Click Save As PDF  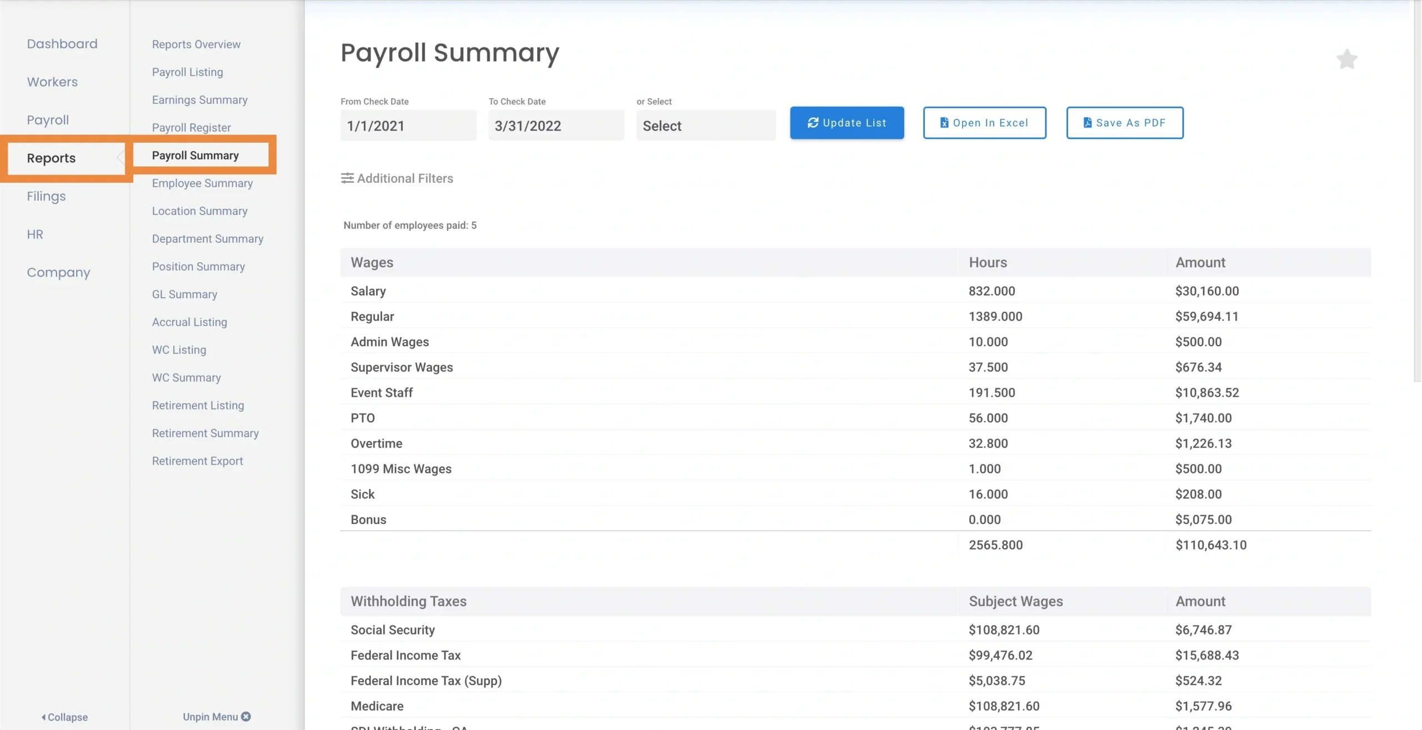pyautogui.click(x=1124, y=123)
